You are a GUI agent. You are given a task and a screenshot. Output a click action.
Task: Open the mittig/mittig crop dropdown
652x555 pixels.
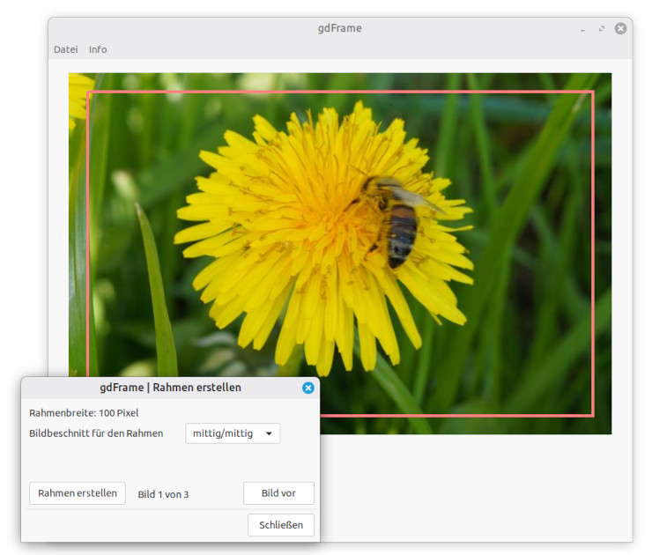[233, 433]
